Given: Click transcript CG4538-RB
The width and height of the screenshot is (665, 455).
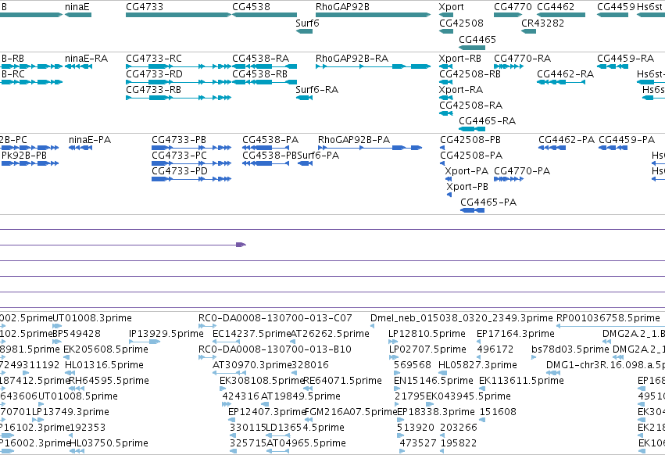Looking at the screenshot, I should pyautogui.click(x=264, y=82).
